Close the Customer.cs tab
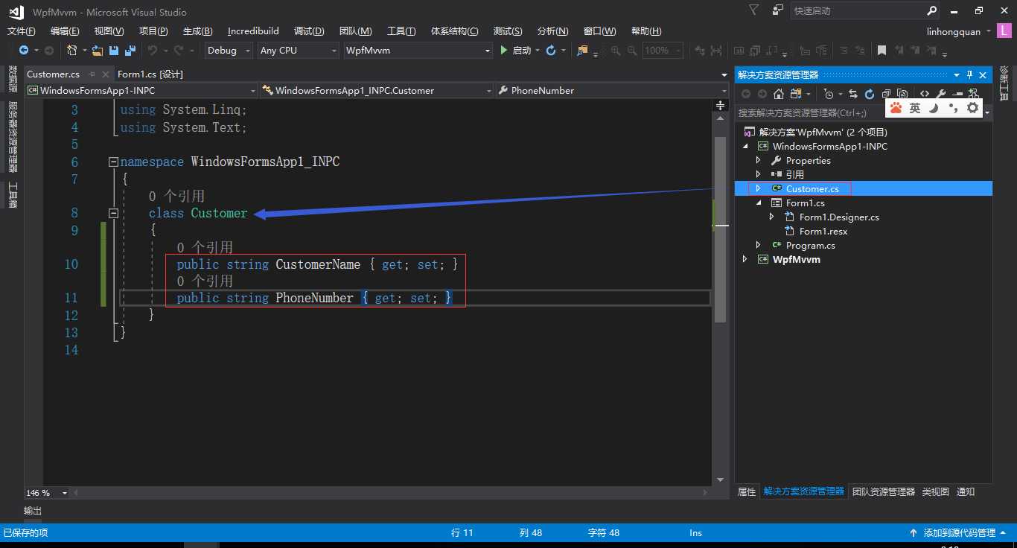Viewport: 1017px width, 548px height. 106,74
